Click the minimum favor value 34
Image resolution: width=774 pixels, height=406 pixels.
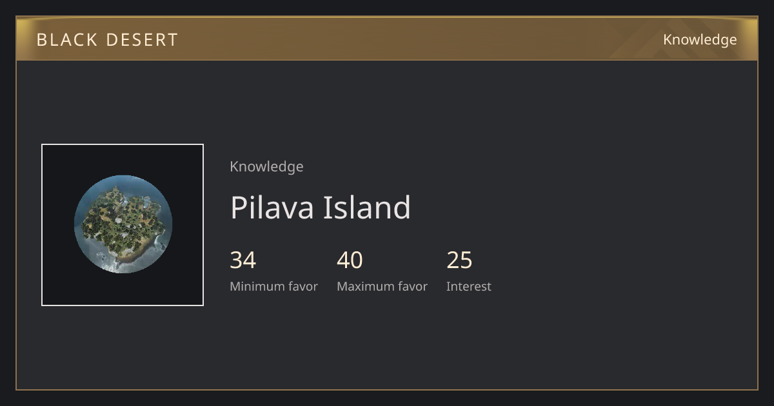tap(243, 260)
